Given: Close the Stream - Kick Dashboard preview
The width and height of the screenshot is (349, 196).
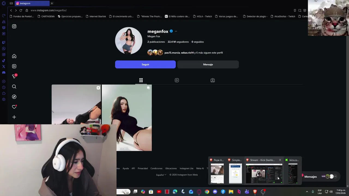Looking at the screenshot, I should tap(280, 160).
